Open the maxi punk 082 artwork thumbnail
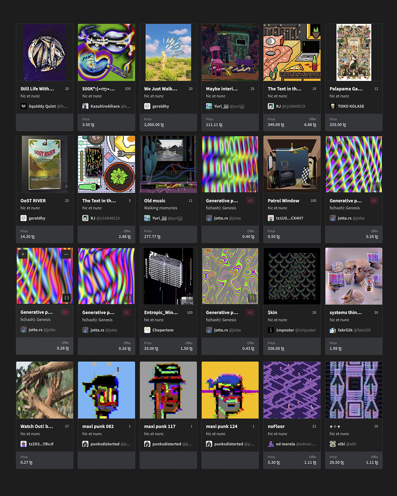The height and width of the screenshot is (496, 397). (x=107, y=390)
